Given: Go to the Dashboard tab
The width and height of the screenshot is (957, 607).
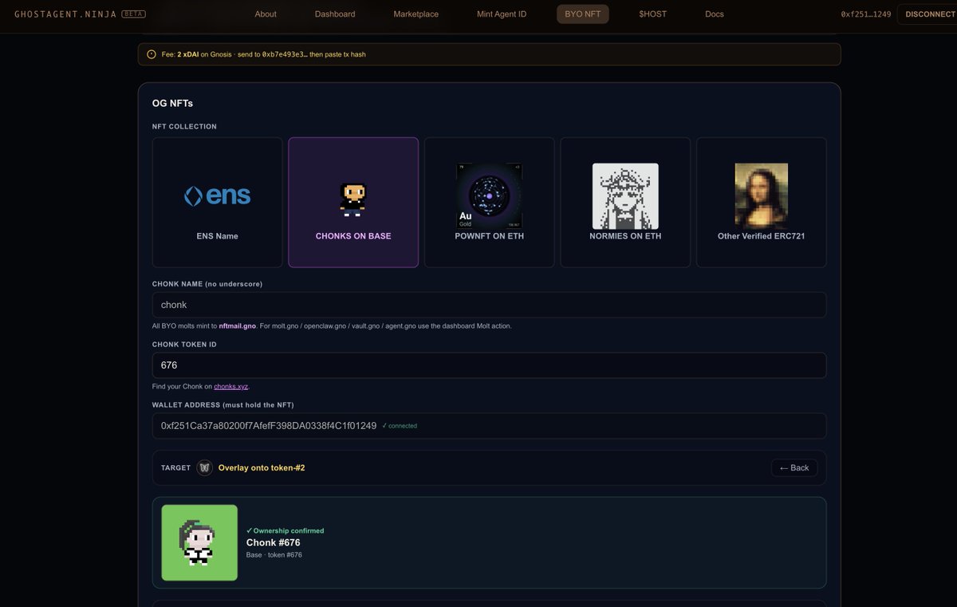Looking at the screenshot, I should [335, 14].
